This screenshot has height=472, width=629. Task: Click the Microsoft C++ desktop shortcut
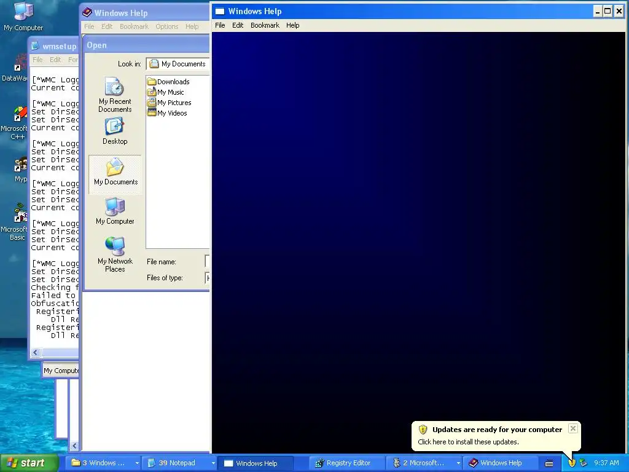(15, 123)
